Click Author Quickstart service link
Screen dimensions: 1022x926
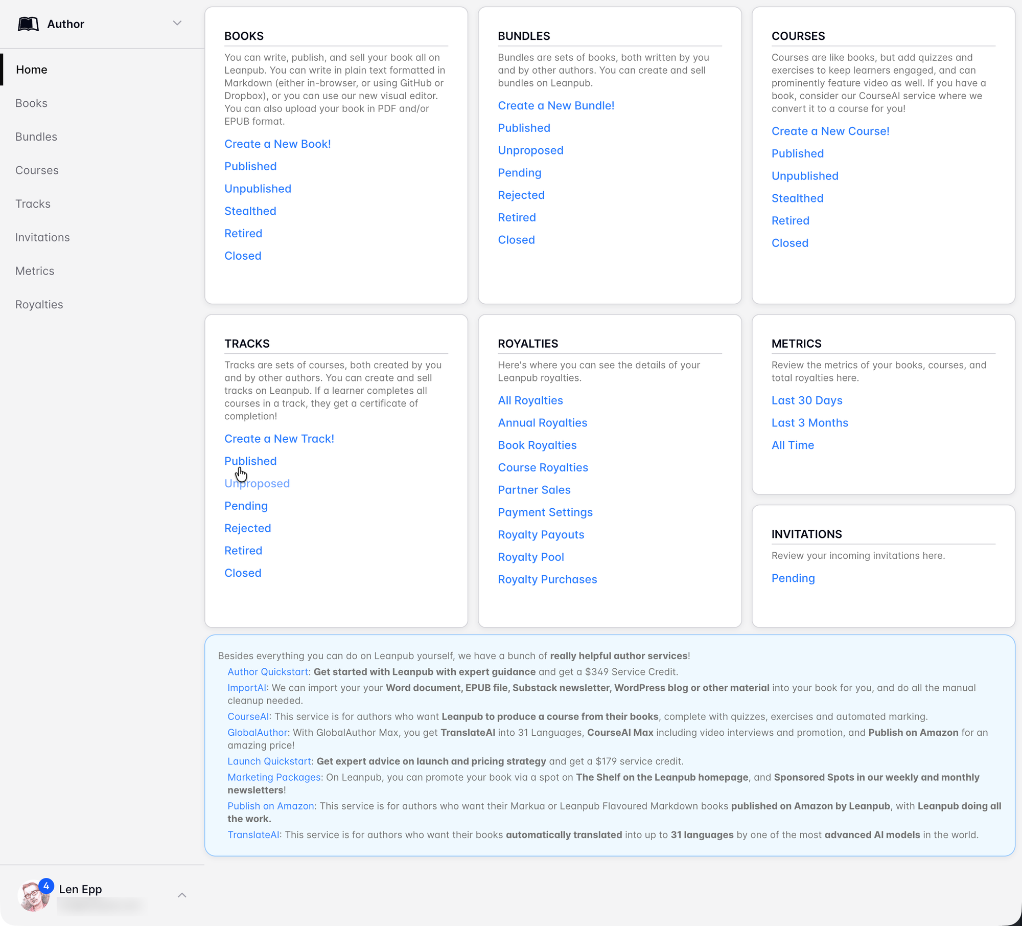pos(267,672)
